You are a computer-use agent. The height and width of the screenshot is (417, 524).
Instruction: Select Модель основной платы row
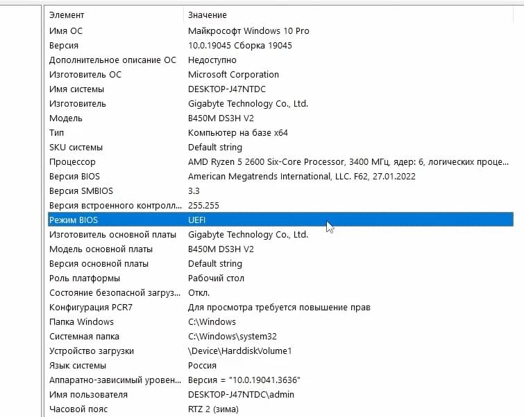coord(280,249)
